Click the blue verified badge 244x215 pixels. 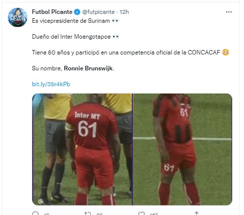[77, 12]
